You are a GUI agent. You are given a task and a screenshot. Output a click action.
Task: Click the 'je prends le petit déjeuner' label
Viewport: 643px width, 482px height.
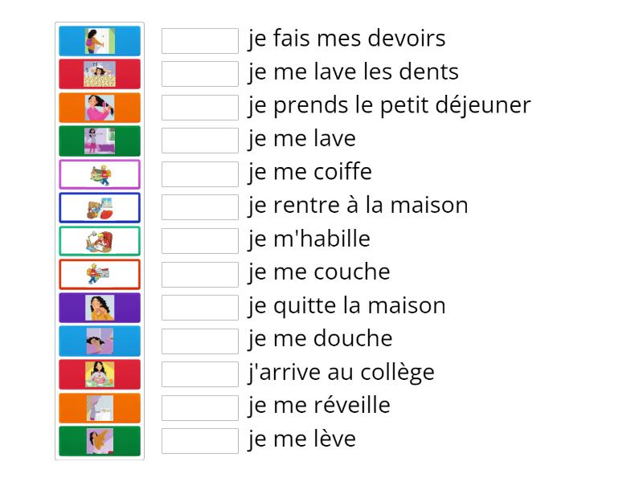pyautogui.click(x=389, y=105)
